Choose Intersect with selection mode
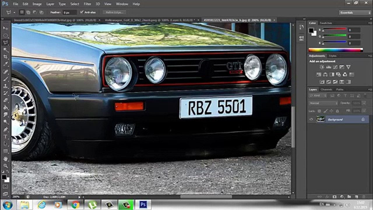373x210 pixels. tap(41, 13)
